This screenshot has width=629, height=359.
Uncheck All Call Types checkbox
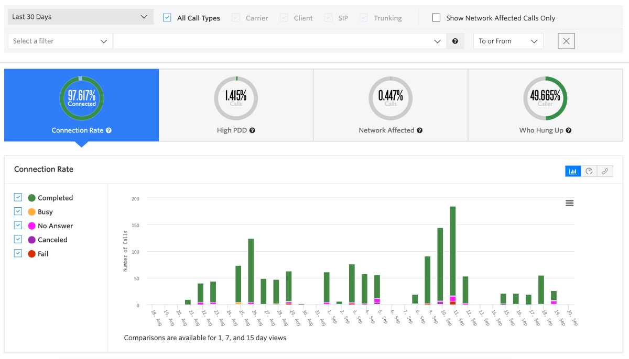click(167, 17)
